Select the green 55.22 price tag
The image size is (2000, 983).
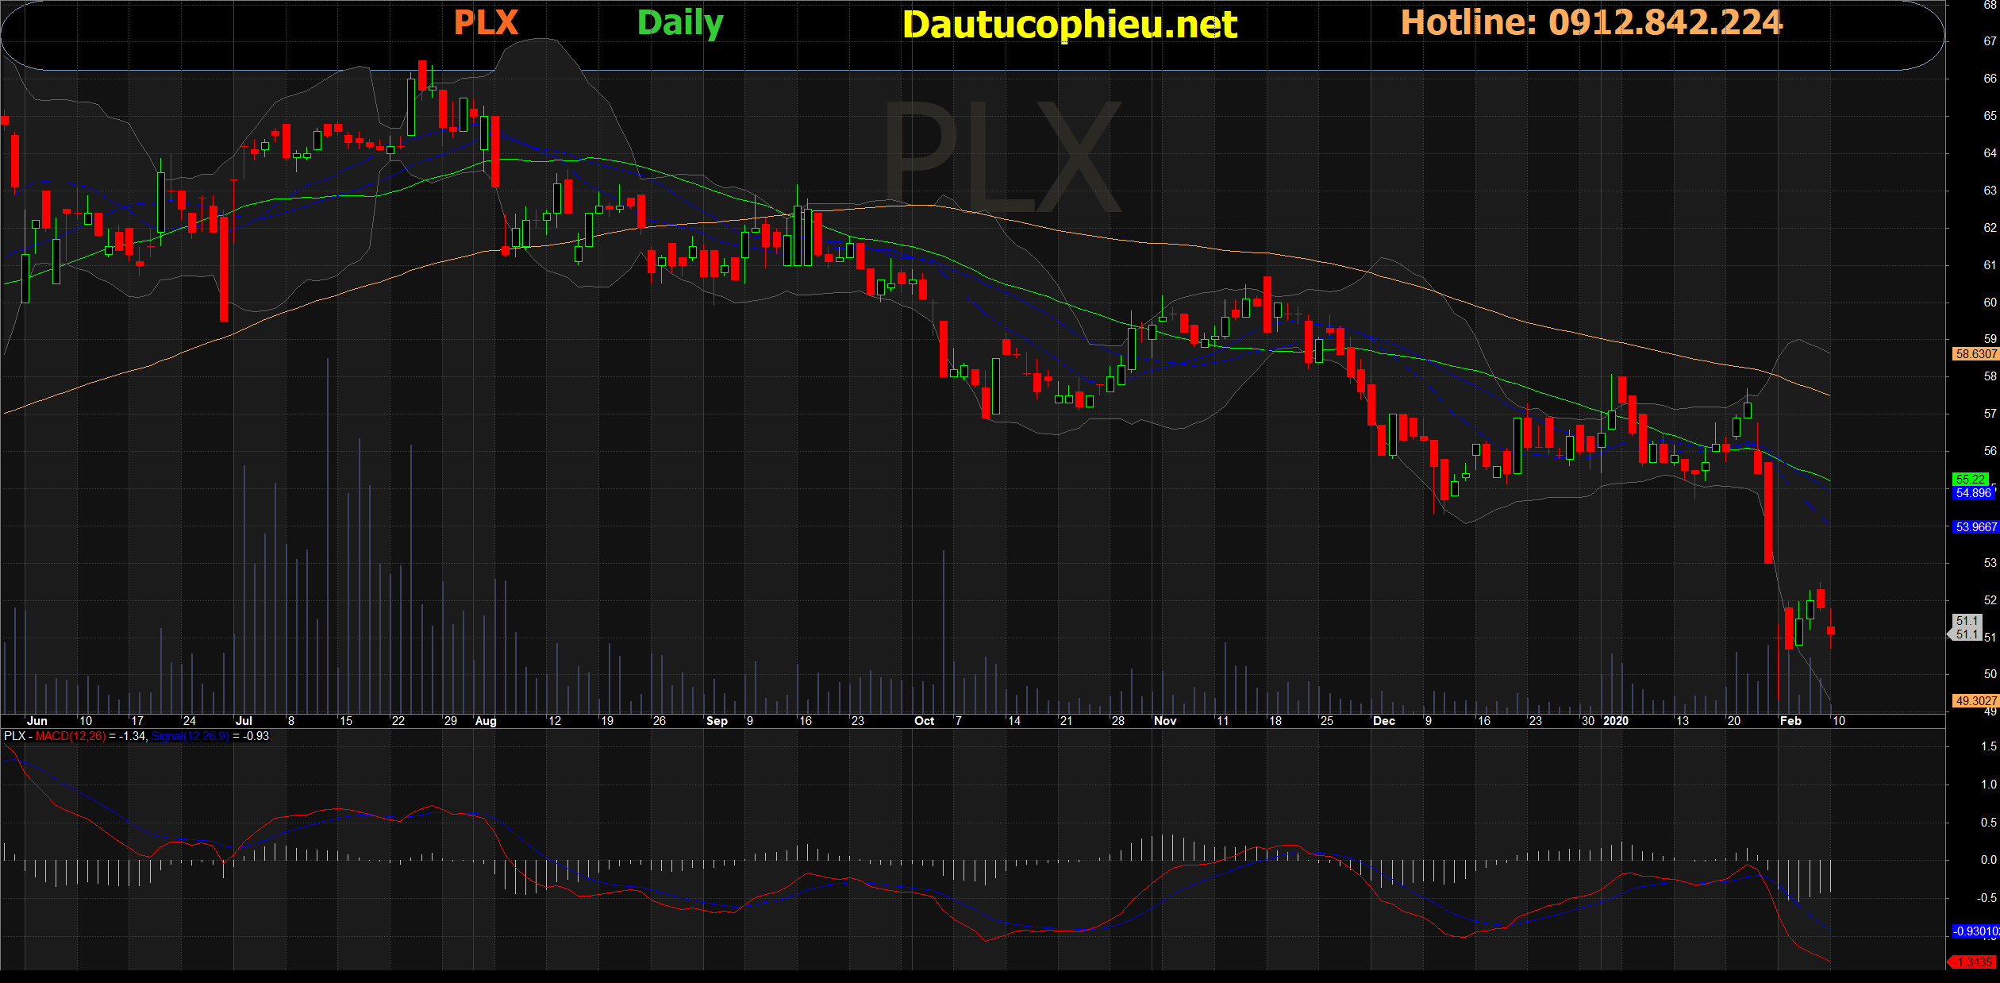pyautogui.click(x=1971, y=479)
